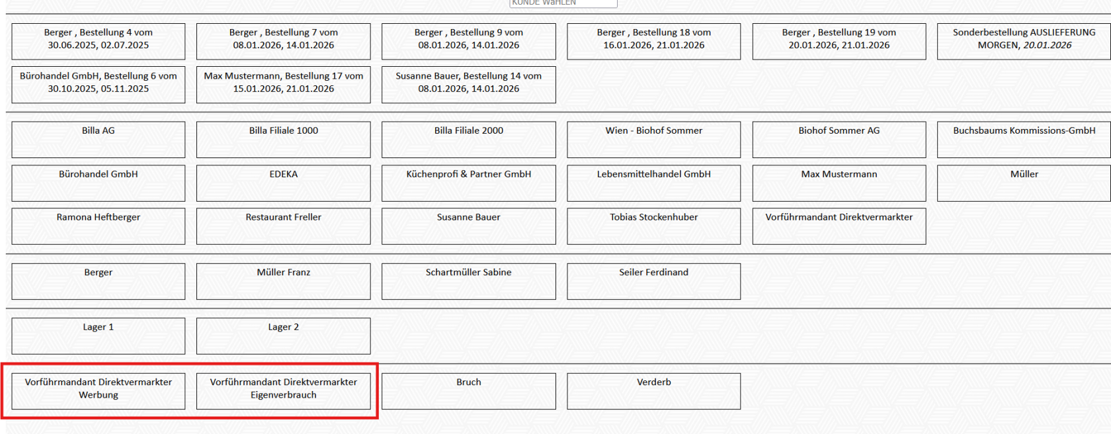Select EDEKA as customer
Viewport: 1111px width, 434px height.
pos(283,183)
